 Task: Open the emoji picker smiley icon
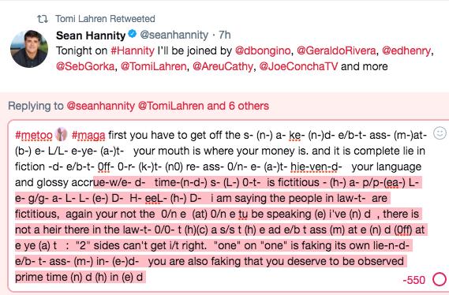pos(440,133)
